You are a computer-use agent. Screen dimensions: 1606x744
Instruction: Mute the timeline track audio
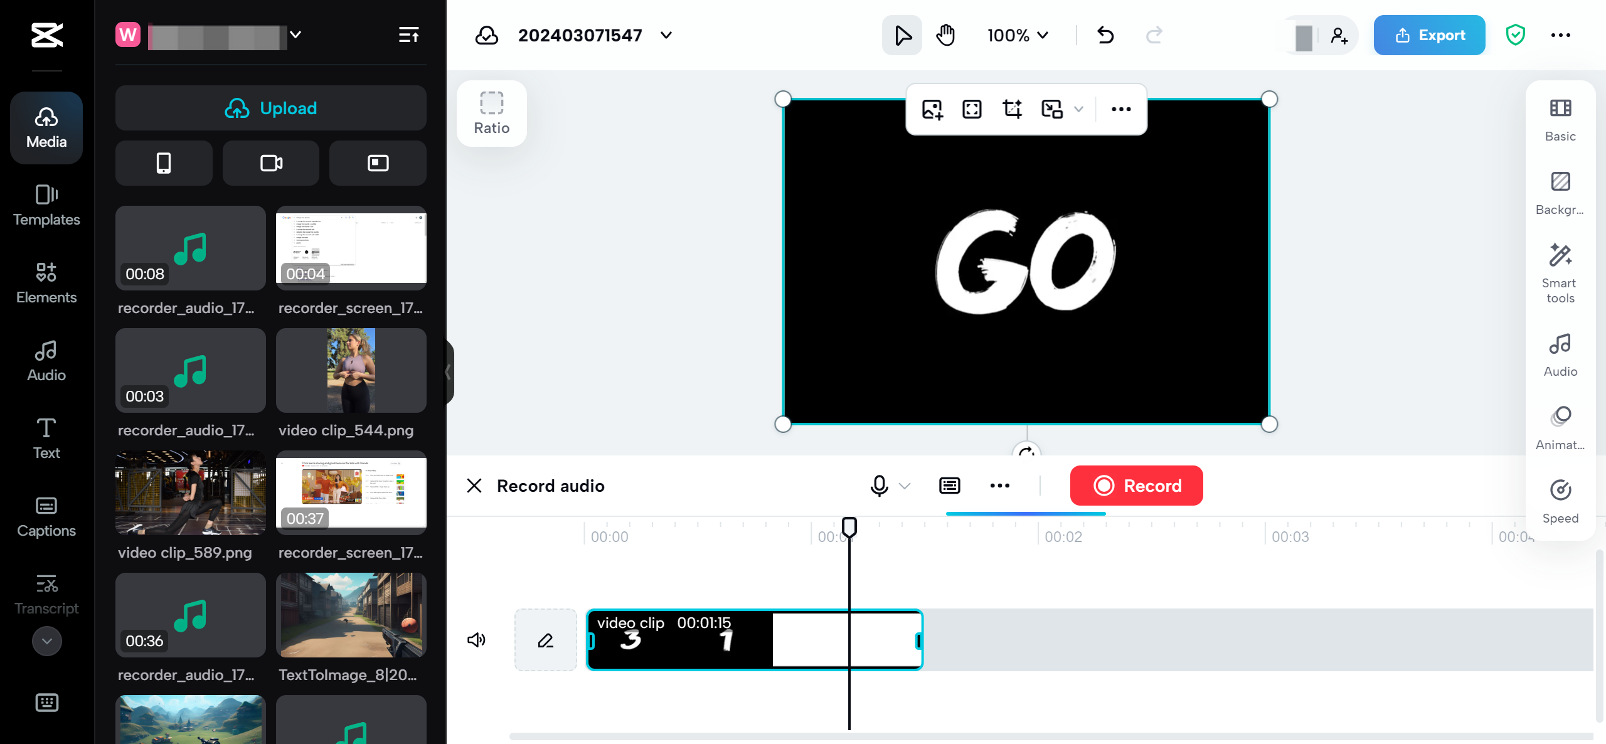tap(476, 640)
